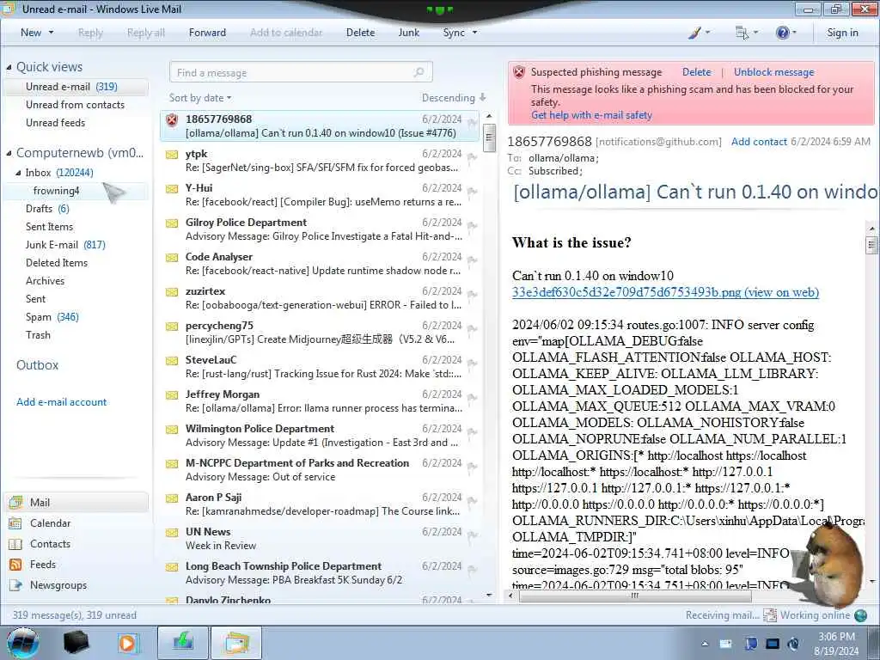Click Add contact link
Viewport: 880px width, 660px height.
pos(759,142)
